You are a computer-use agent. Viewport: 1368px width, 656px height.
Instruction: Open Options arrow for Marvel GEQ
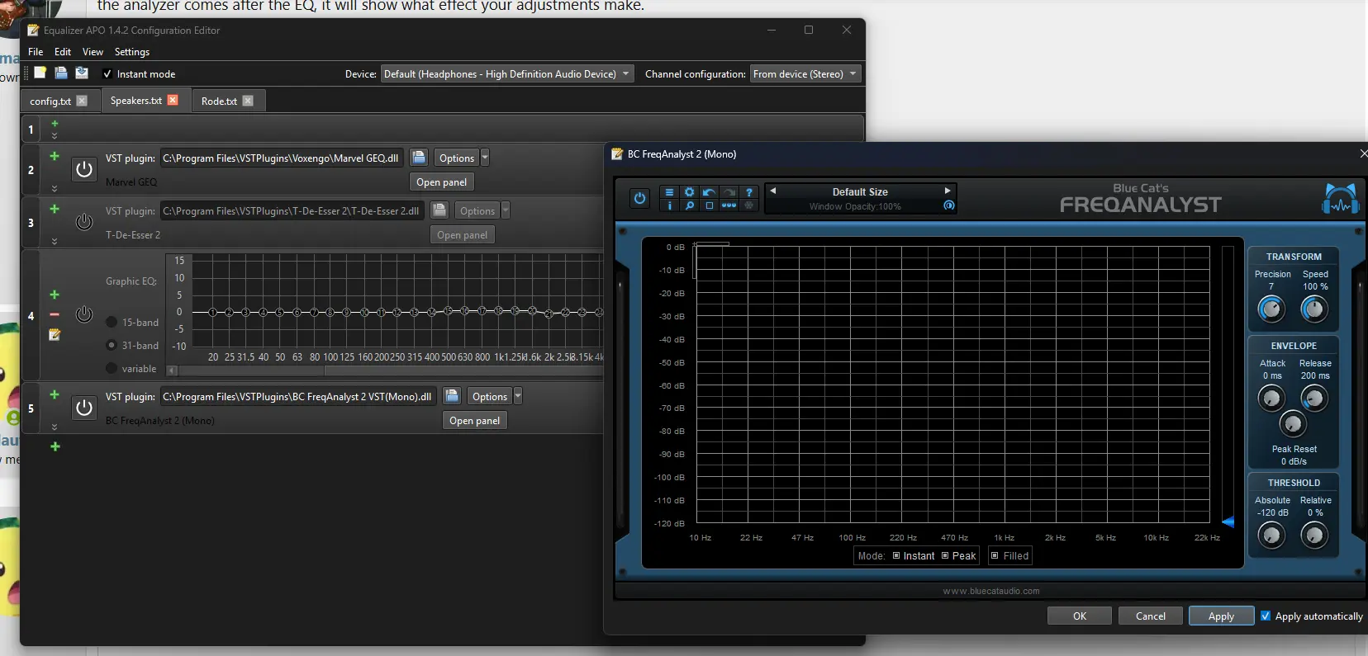pyautogui.click(x=485, y=158)
